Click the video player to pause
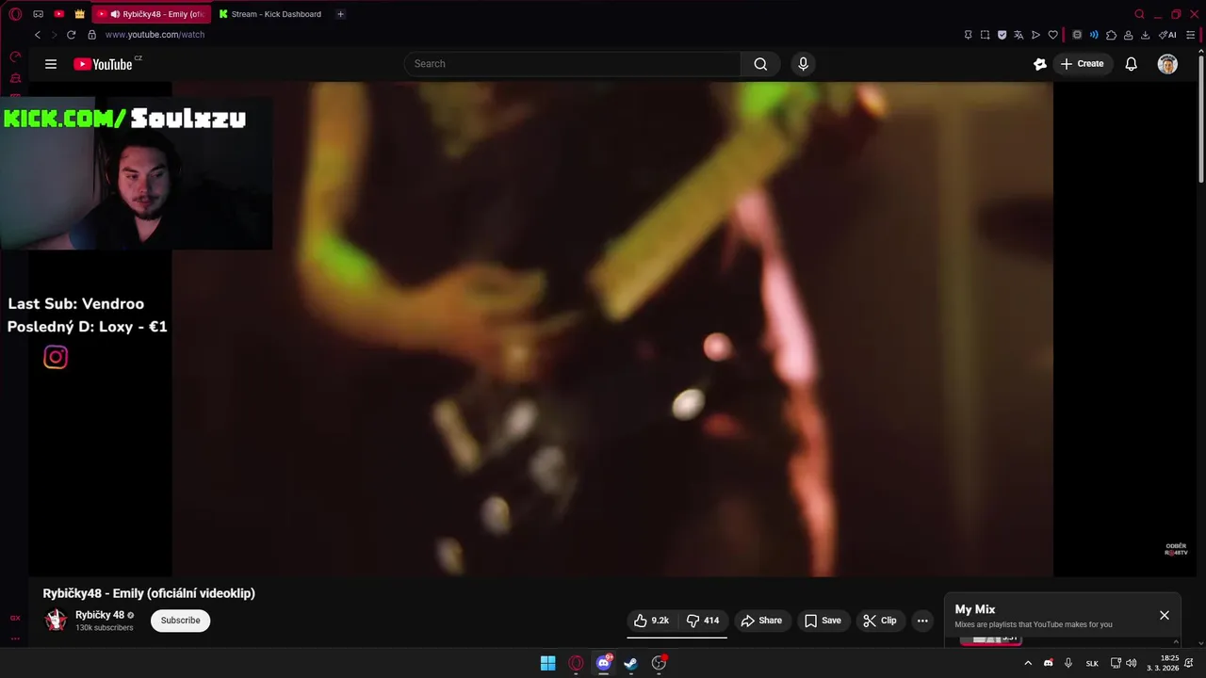Image resolution: width=1206 pixels, height=678 pixels. coord(612,329)
